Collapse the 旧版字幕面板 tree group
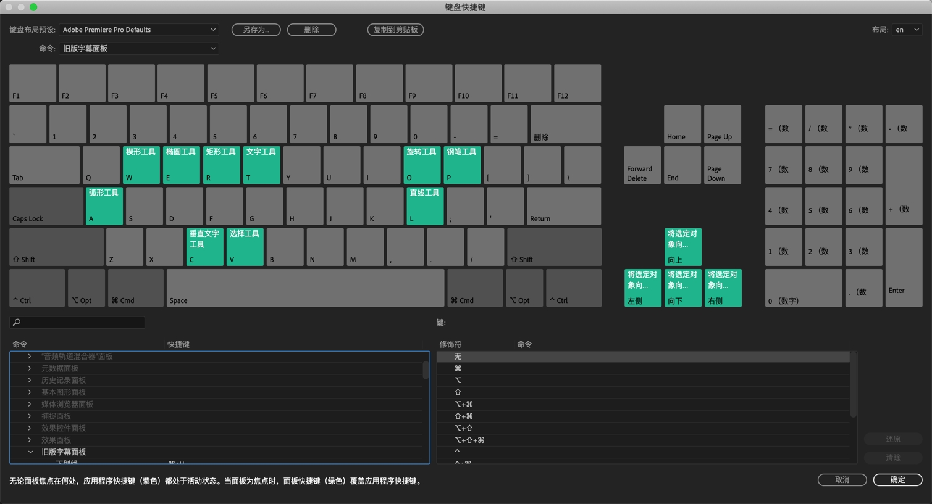 click(x=30, y=452)
